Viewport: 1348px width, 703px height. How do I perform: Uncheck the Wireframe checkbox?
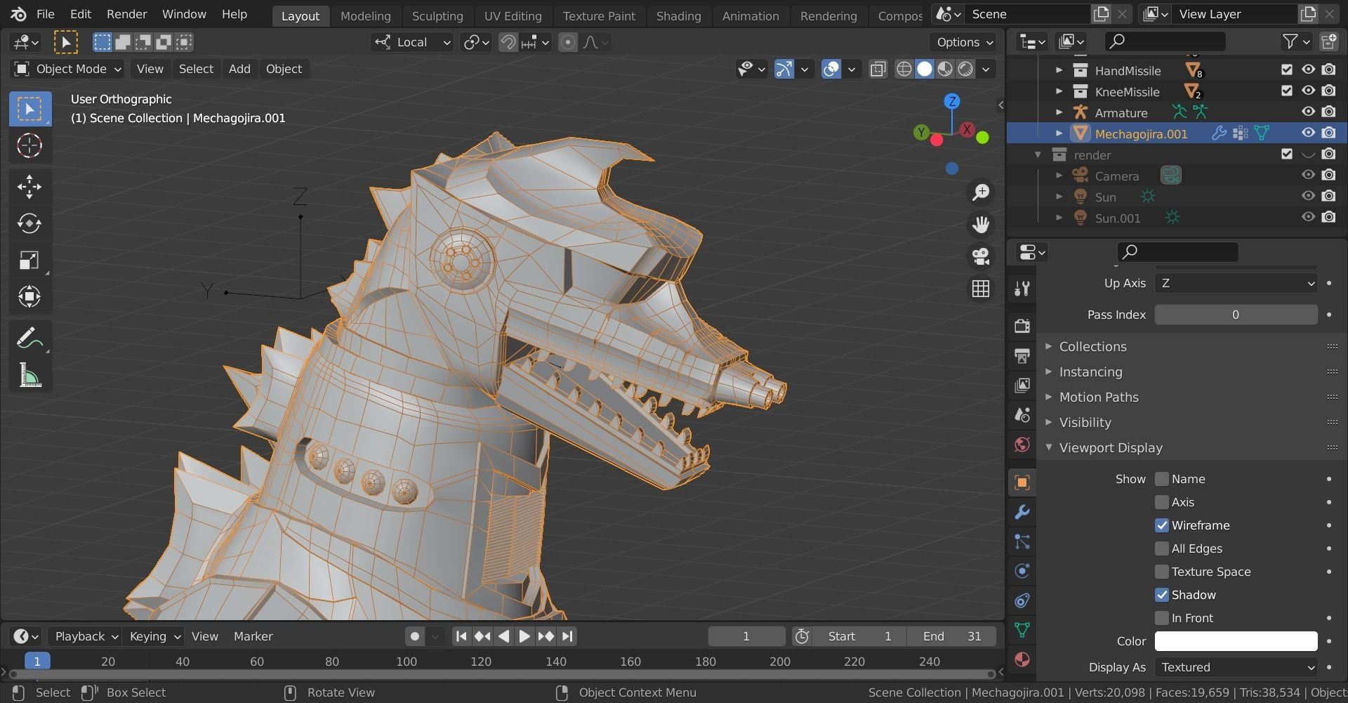1162,525
